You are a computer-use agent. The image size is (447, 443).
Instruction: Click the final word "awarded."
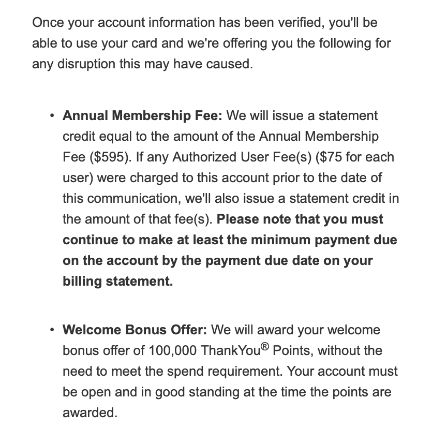(x=90, y=413)
